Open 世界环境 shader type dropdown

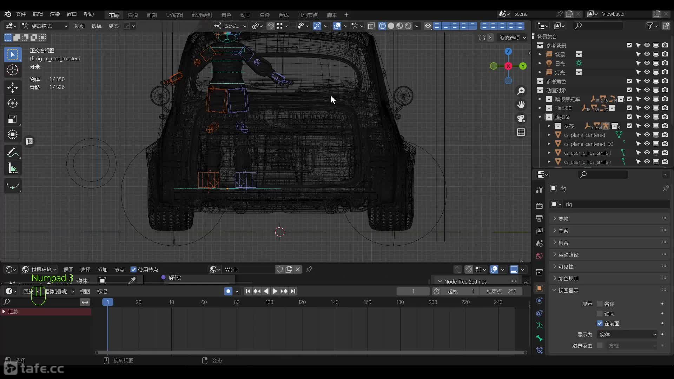pyautogui.click(x=39, y=270)
